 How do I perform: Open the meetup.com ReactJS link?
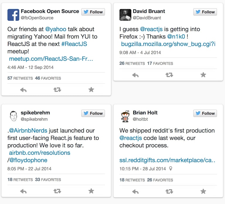tap(51, 59)
